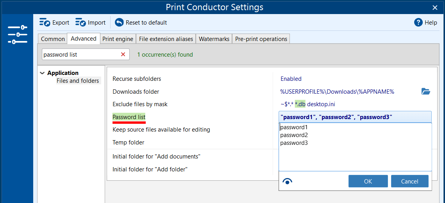
Task: Toggle password visibility with eye icon
Action: pos(287,181)
